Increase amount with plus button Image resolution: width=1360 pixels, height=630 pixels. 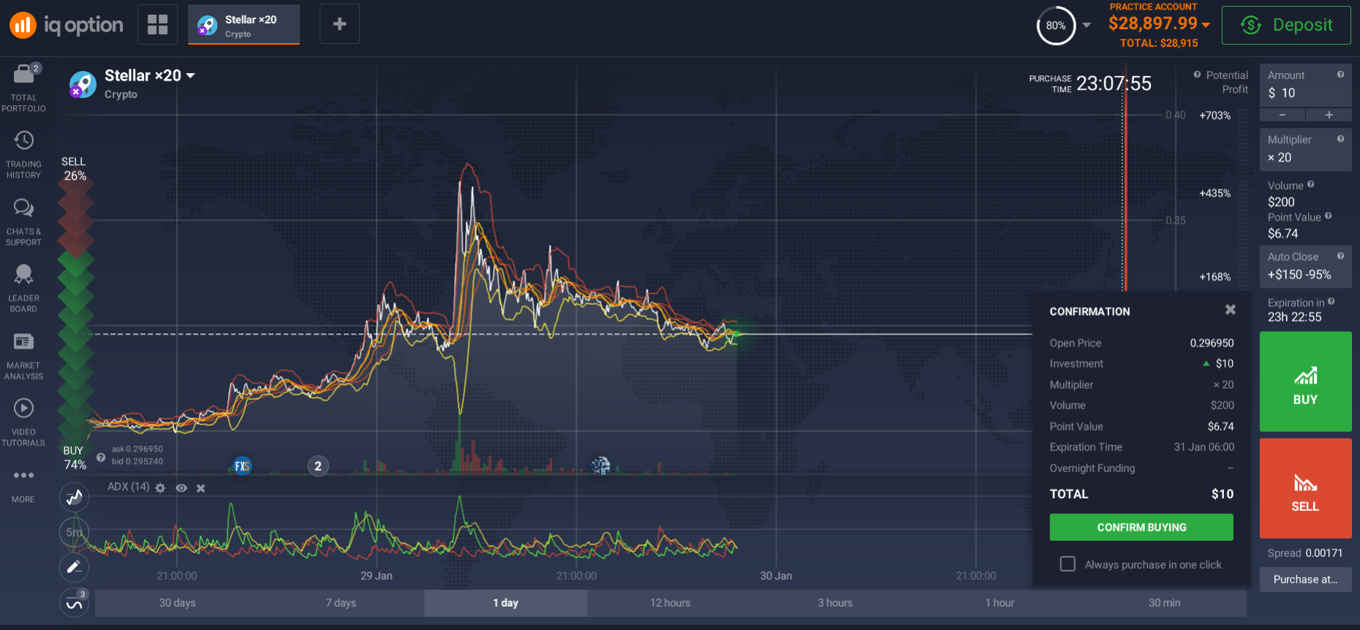pyautogui.click(x=1329, y=115)
